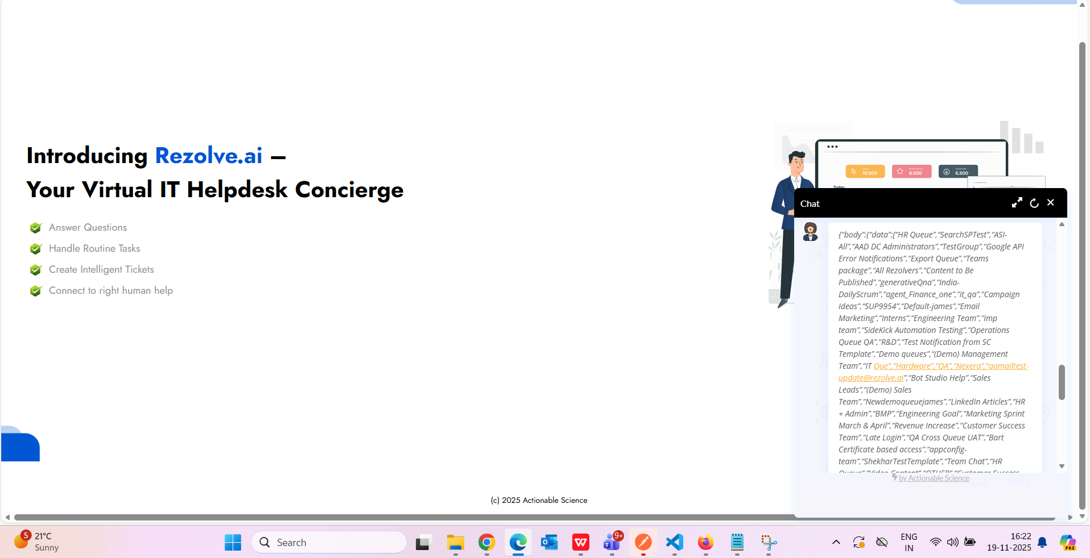Click the chat bot avatar icon

[810, 232]
